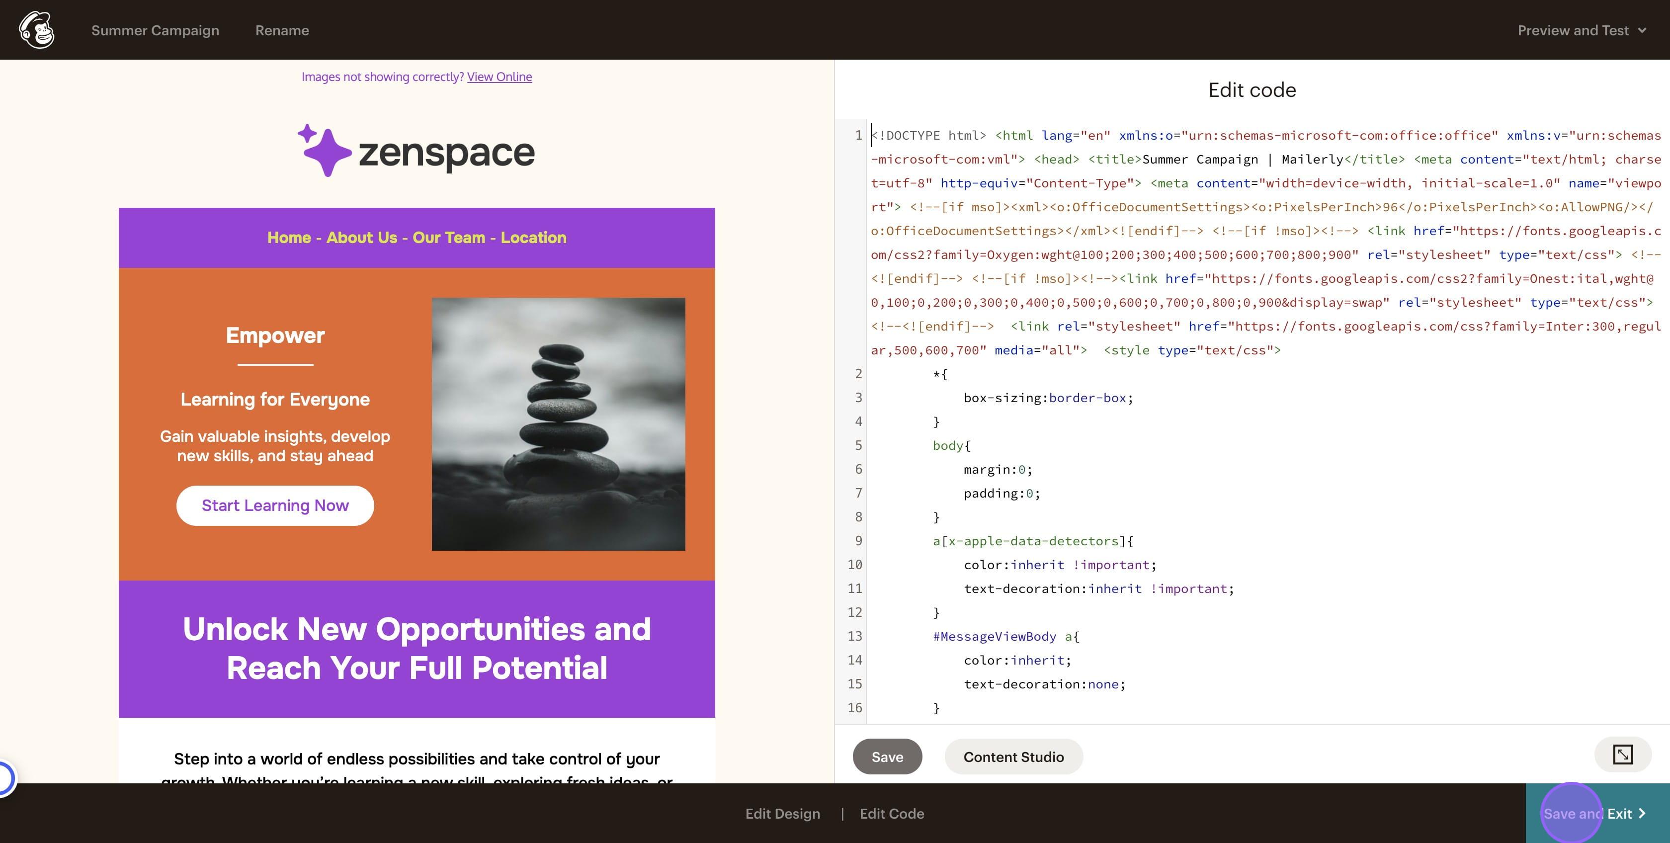Click the View Online link
This screenshot has height=843, width=1670.
(499, 77)
